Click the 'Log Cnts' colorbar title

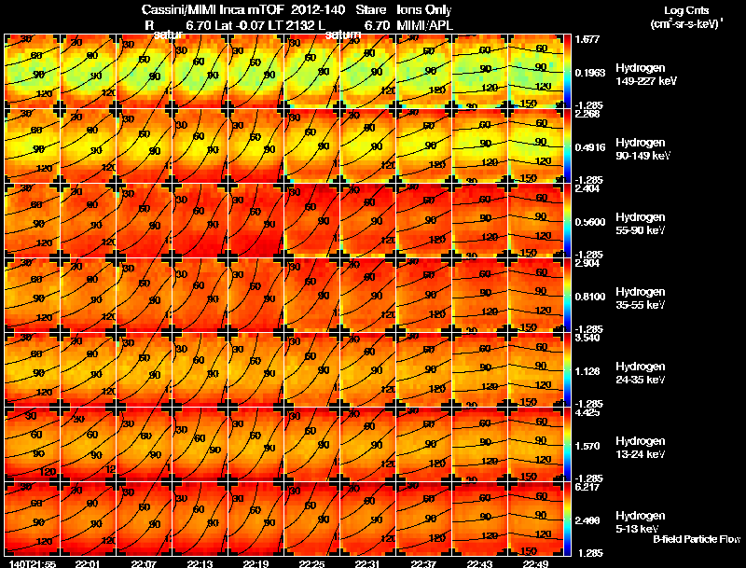tap(686, 10)
